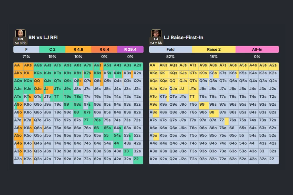Click the 22 cell in LJ chart
293x195 pixels.
point(273,159)
